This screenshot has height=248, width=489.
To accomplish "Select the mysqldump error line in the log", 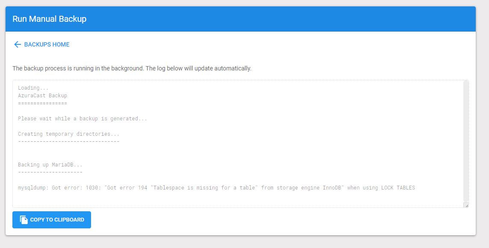I will [216, 187].
